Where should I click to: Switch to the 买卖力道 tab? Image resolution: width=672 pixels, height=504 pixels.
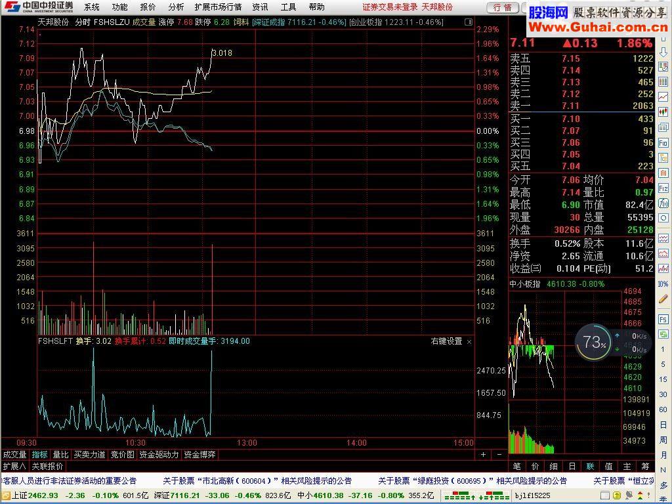pyautogui.click(x=89, y=454)
